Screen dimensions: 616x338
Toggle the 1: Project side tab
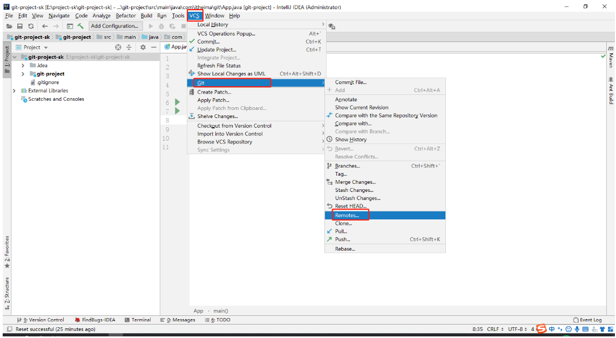tap(6, 60)
